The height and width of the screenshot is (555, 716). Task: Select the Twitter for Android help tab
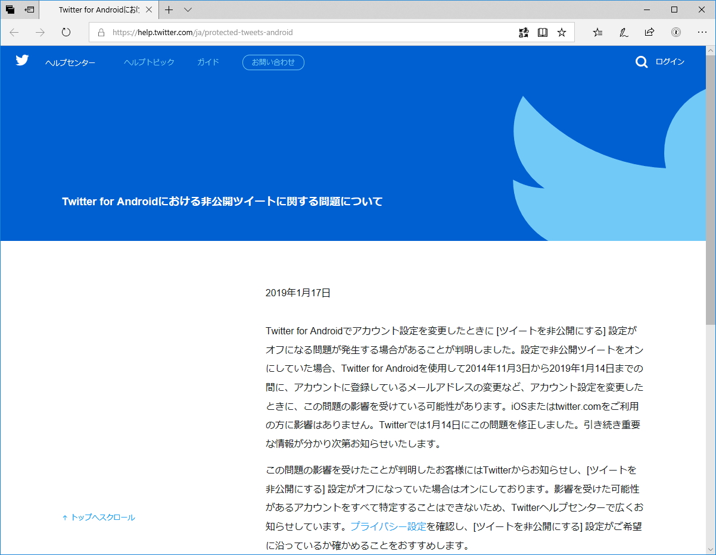click(x=98, y=10)
